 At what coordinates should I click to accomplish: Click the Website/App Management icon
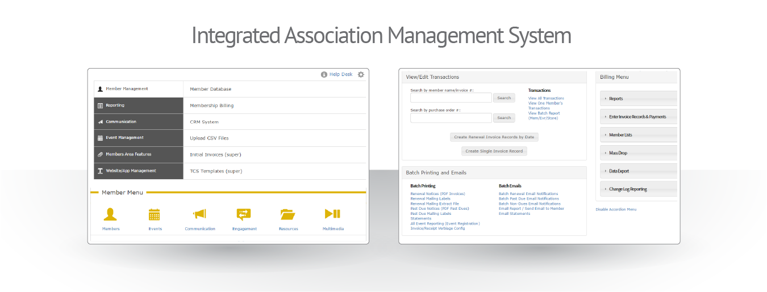(100, 171)
